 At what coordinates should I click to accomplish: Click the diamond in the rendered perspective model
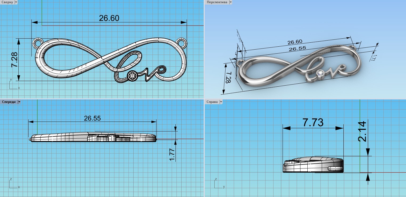321,73
